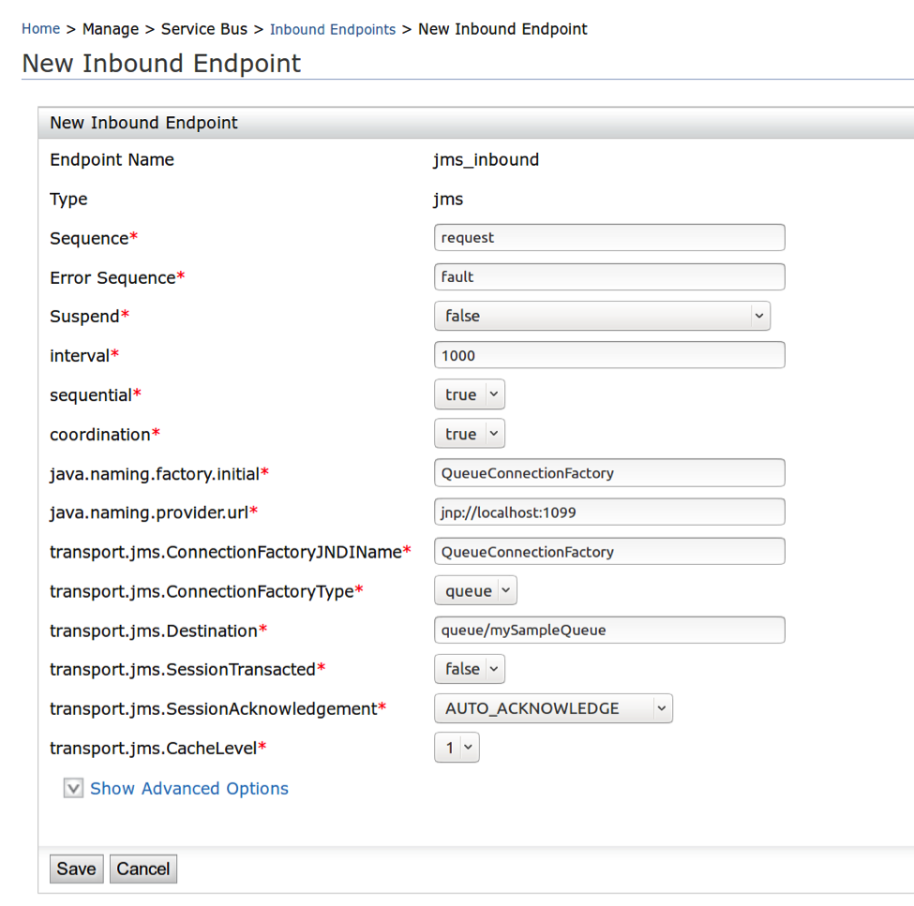The width and height of the screenshot is (914, 906).
Task: Go to Home breadcrumb link
Action: (x=40, y=29)
